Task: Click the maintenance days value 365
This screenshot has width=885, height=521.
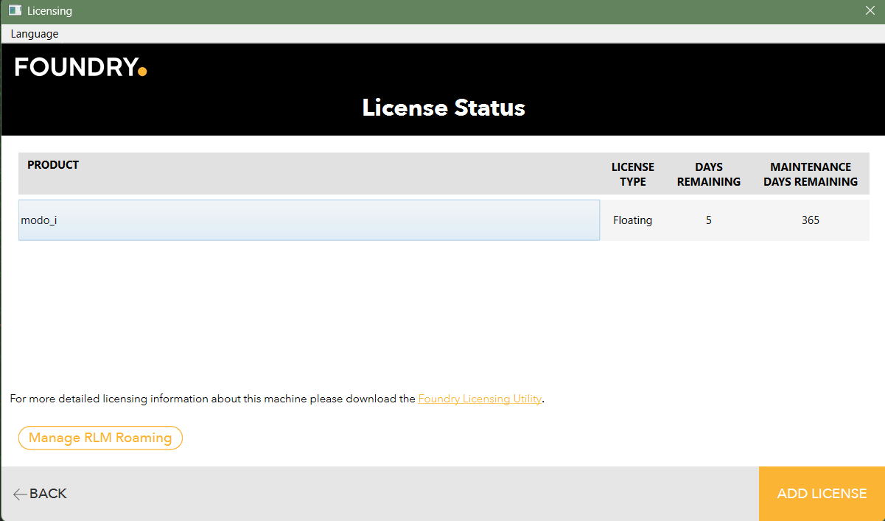Action: [811, 220]
